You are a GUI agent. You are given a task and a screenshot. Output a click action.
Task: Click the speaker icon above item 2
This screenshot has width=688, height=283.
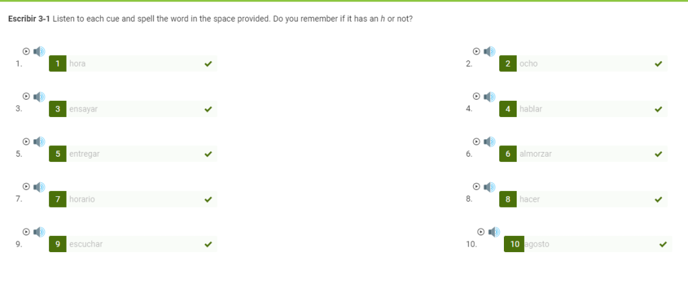coord(489,51)
